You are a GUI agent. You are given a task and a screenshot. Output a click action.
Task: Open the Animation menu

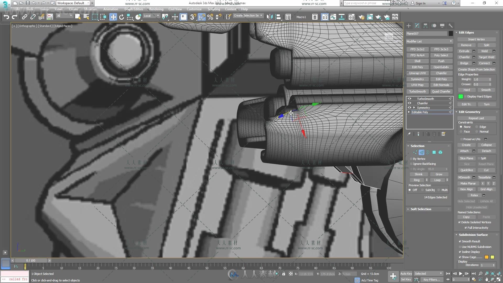click(x=111, y=9)
